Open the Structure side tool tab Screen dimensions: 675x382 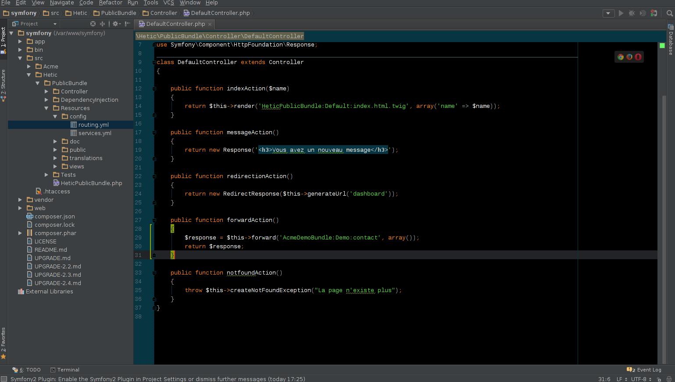click(x=4, y=86)
